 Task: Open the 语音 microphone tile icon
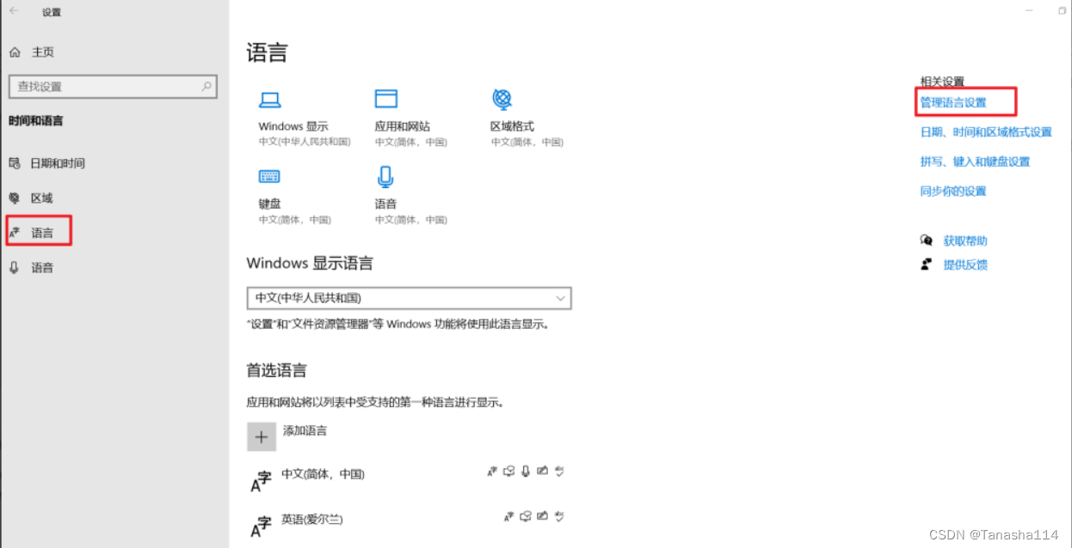coord(385,177)
